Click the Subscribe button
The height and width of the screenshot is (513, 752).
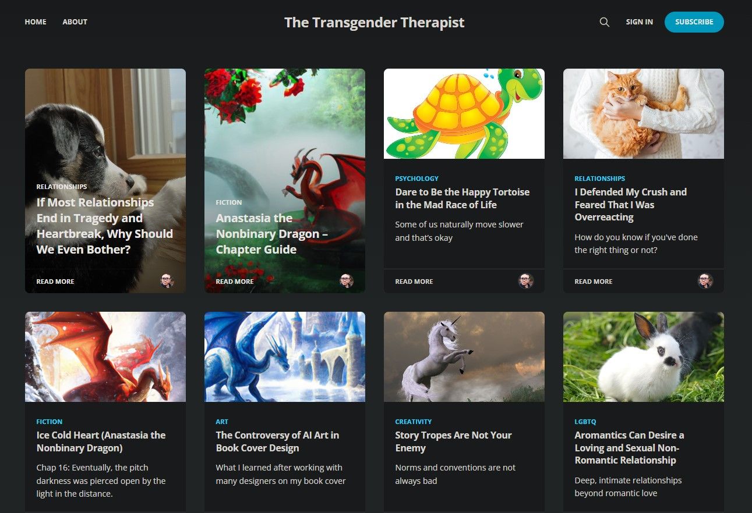694,22
